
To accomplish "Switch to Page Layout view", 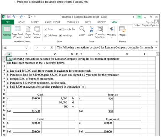I will click(28, 32).
